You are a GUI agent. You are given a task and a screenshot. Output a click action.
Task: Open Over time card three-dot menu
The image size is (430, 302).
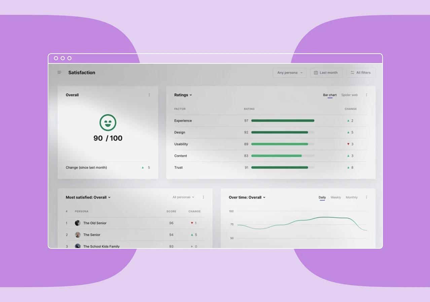tap(366, 197)
